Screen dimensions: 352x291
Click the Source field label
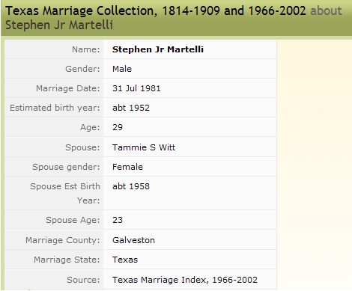coord(83,280)
